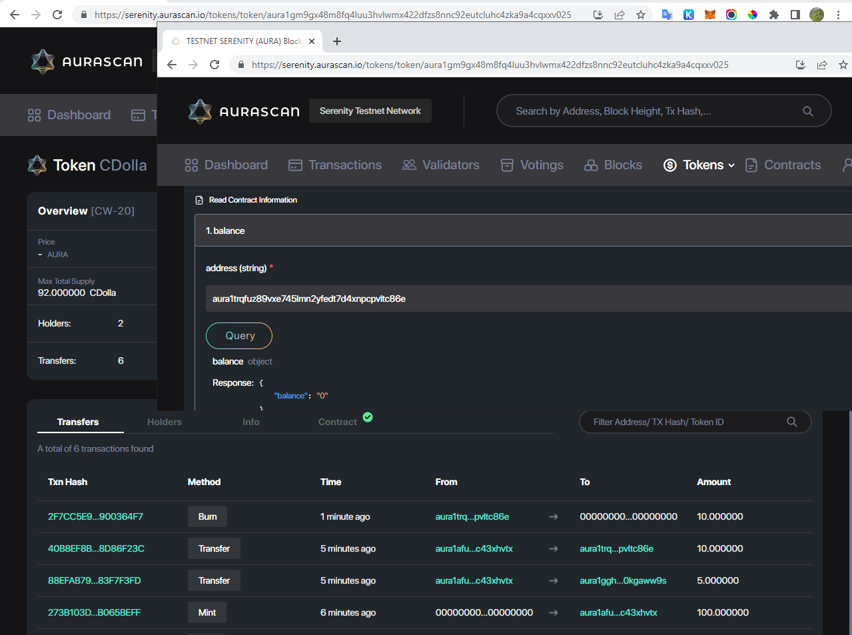The image size is (852, 635).
Task: Click magnifier icon in the front search bar
Action: coord(808,111)
